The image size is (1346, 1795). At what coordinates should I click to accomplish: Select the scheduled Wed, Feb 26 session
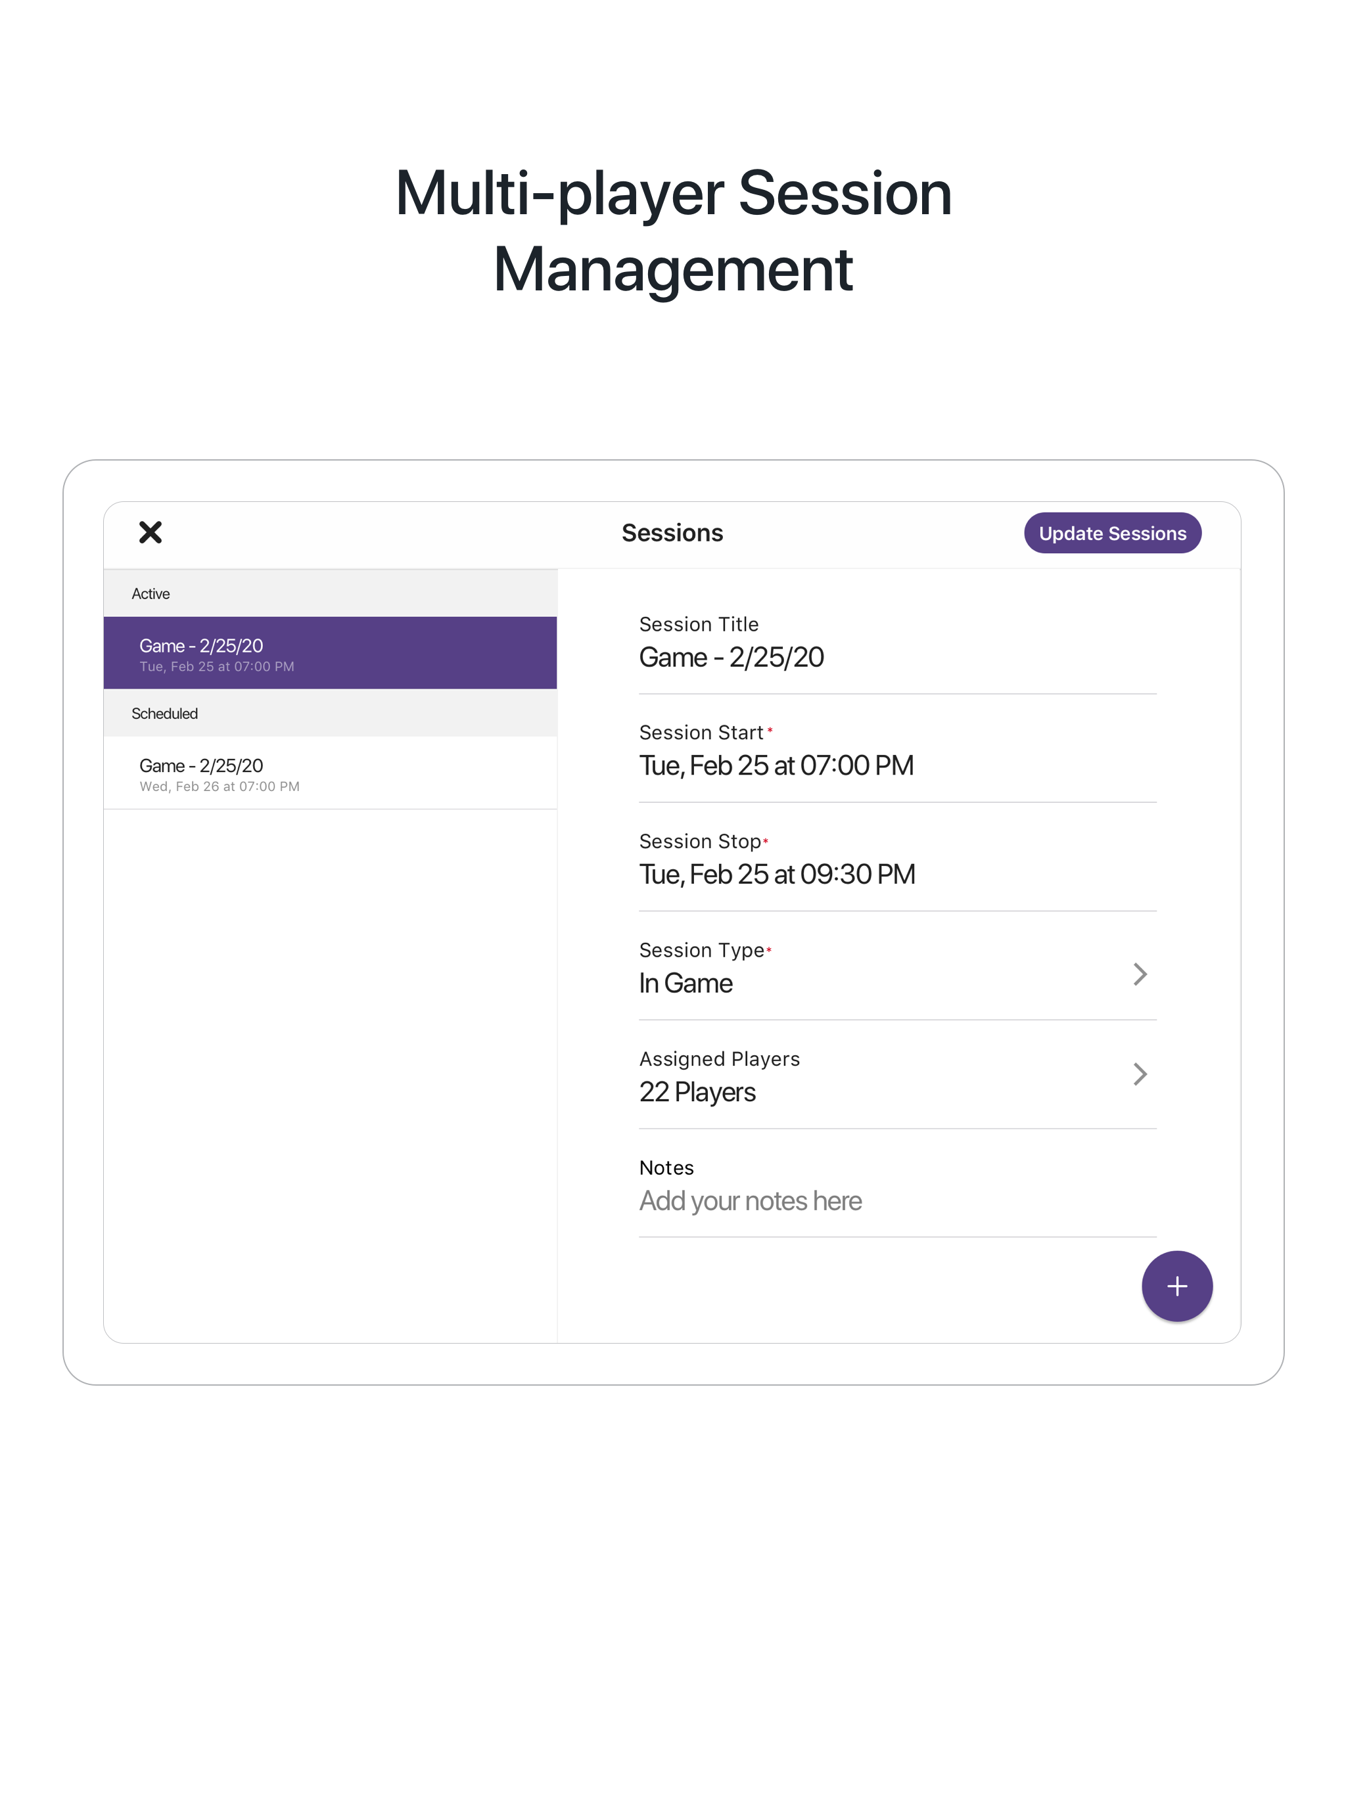[x=330, y=773]
